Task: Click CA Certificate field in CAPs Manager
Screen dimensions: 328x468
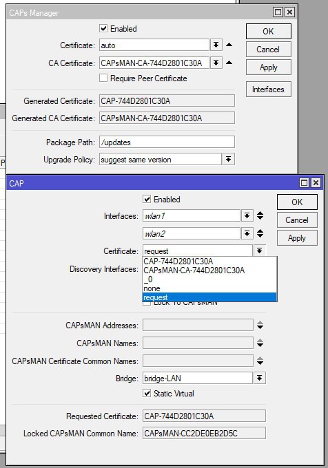Action: click(154, 63)
